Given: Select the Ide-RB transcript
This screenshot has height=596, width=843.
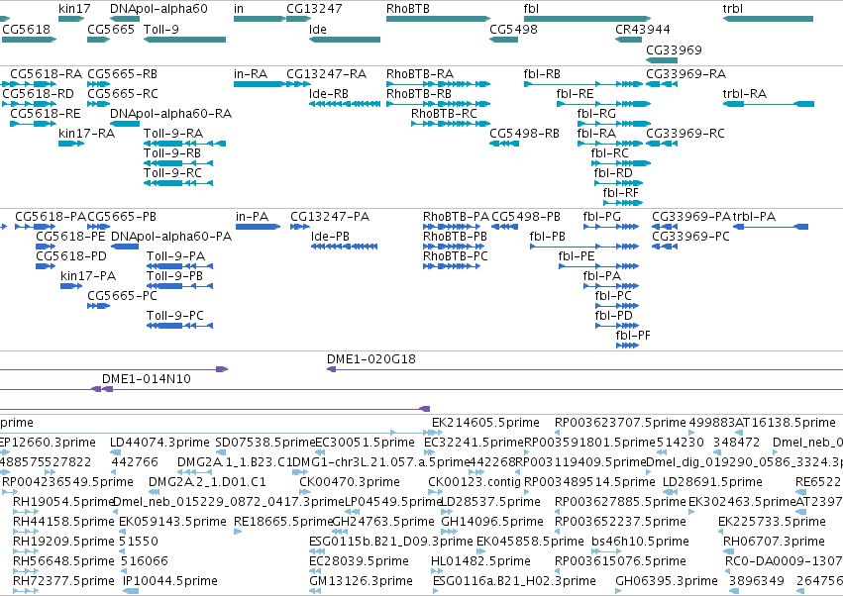Looking at the screenshot, I should (x=345, y=104).
